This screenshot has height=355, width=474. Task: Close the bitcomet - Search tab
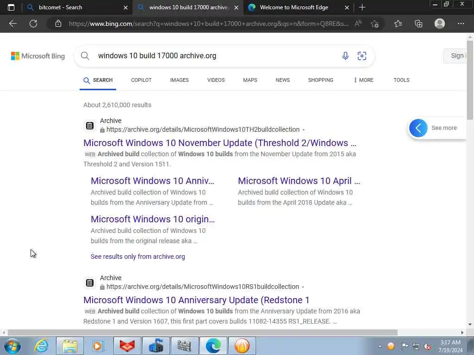[x=125, y=7]
